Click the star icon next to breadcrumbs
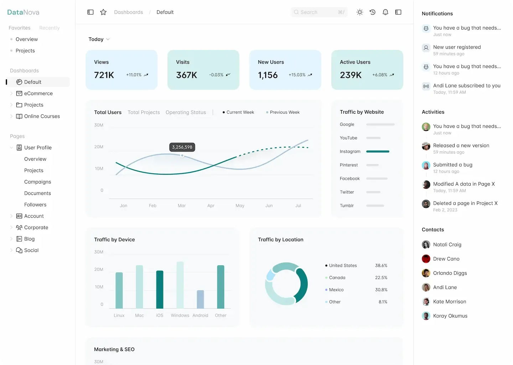Screen dimensions: 513x365 point(103,12)
